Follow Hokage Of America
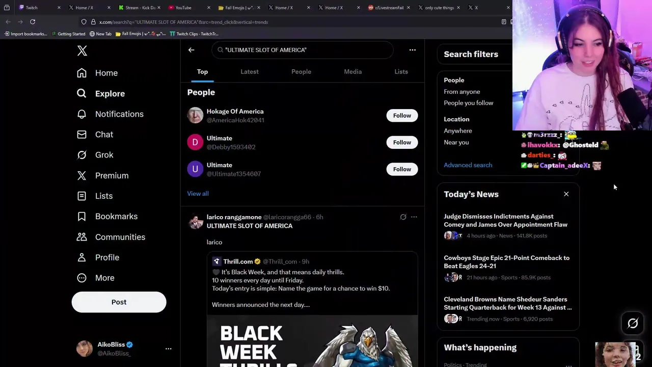 (402, 116)
